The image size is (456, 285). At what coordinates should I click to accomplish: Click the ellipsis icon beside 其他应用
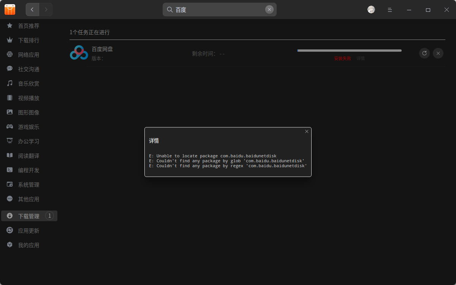click(10, 199)
